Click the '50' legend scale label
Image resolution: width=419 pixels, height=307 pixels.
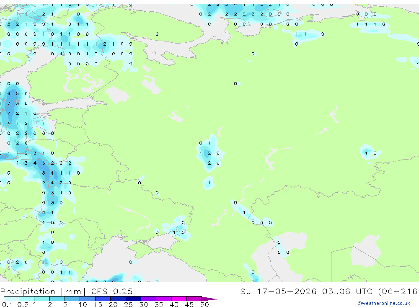(204, 304)
